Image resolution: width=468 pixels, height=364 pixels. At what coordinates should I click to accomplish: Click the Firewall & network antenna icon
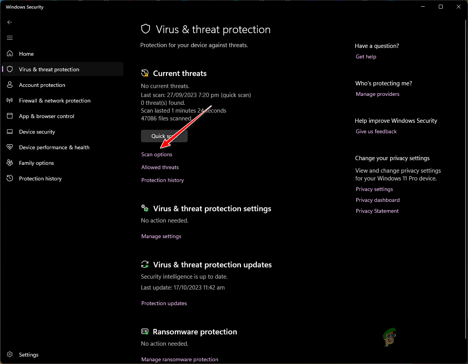click(x=10, y=101)
